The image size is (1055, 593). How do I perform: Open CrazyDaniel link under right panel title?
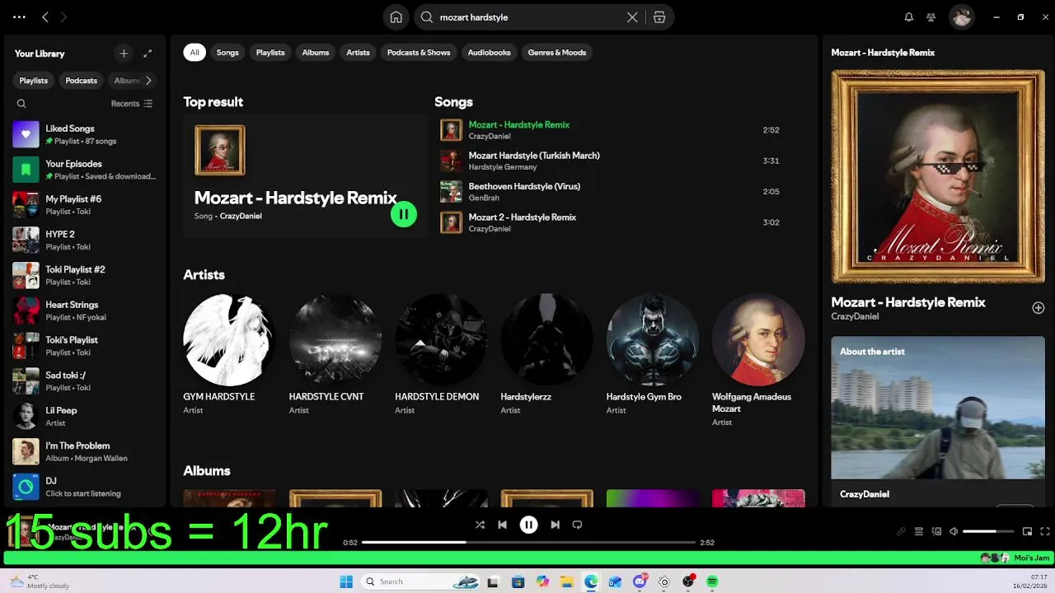(855, 316)
